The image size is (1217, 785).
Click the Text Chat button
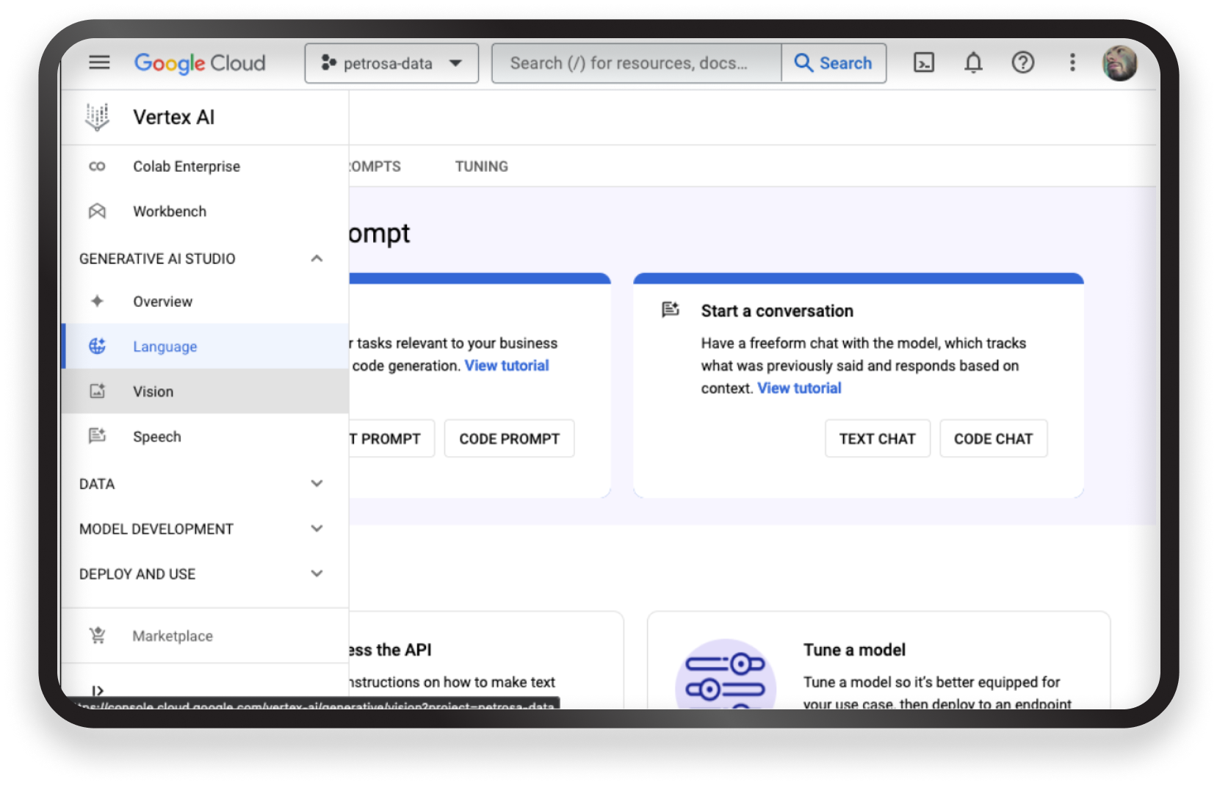coord(877,439)
